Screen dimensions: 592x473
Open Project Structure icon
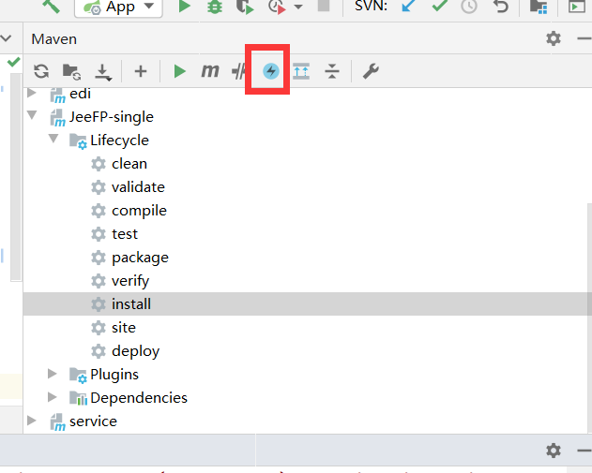pyautogui.click(x=539, y=7)
